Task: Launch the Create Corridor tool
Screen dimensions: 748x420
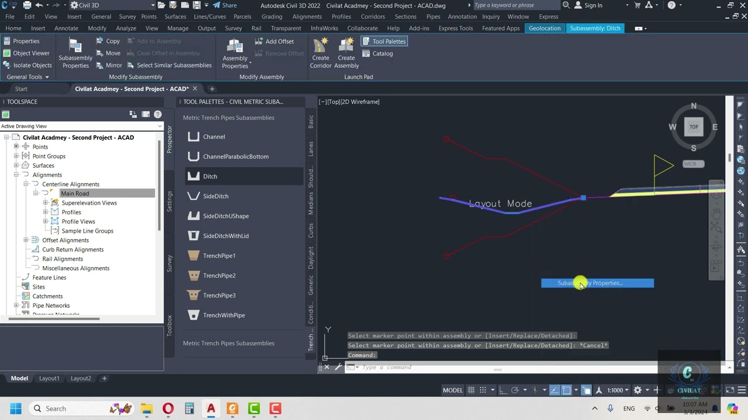Action: 320,52
